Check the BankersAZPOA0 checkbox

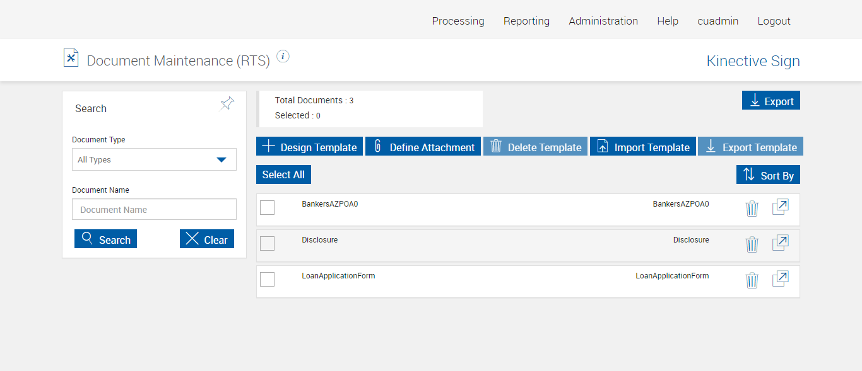[x=268, y=207]
